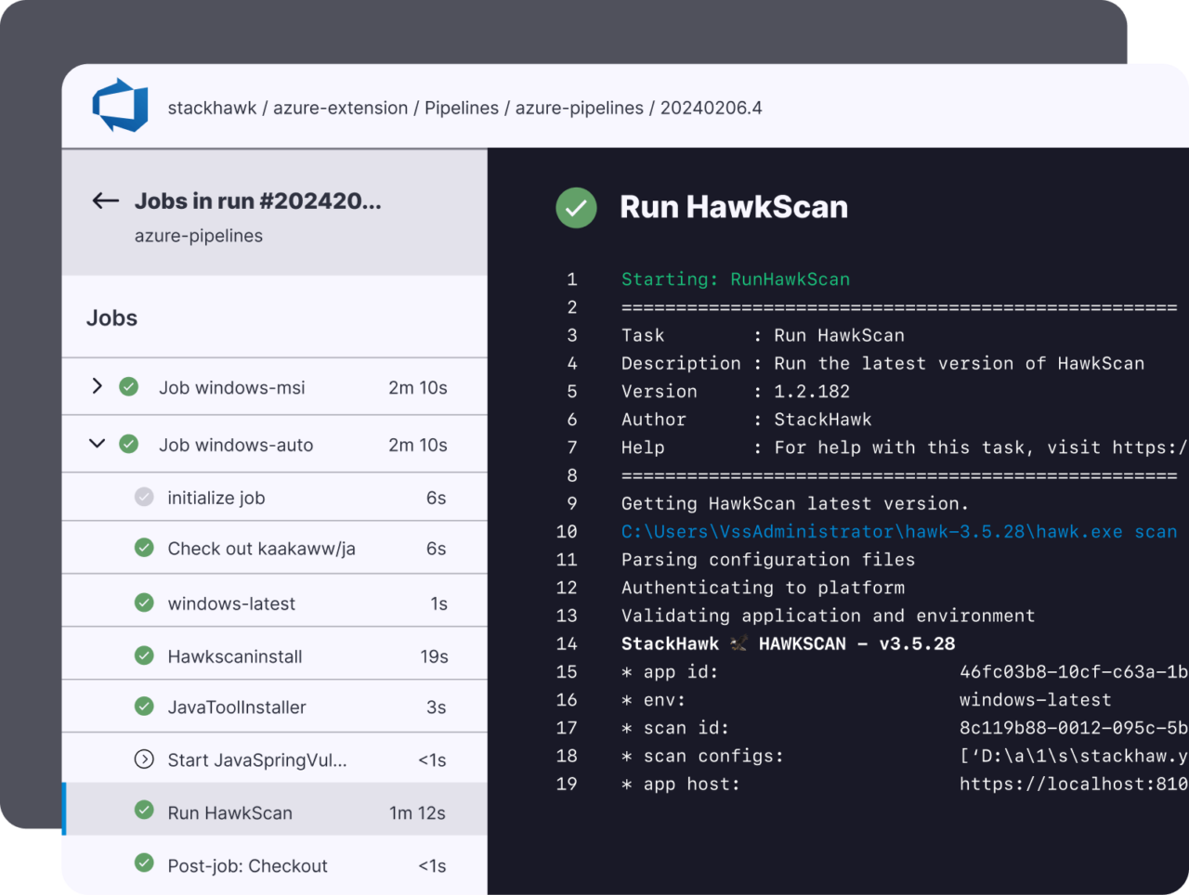Go back using the left arrow icon
The height and width of the screenshot is (895, 1189).
(x=105, y=201)
